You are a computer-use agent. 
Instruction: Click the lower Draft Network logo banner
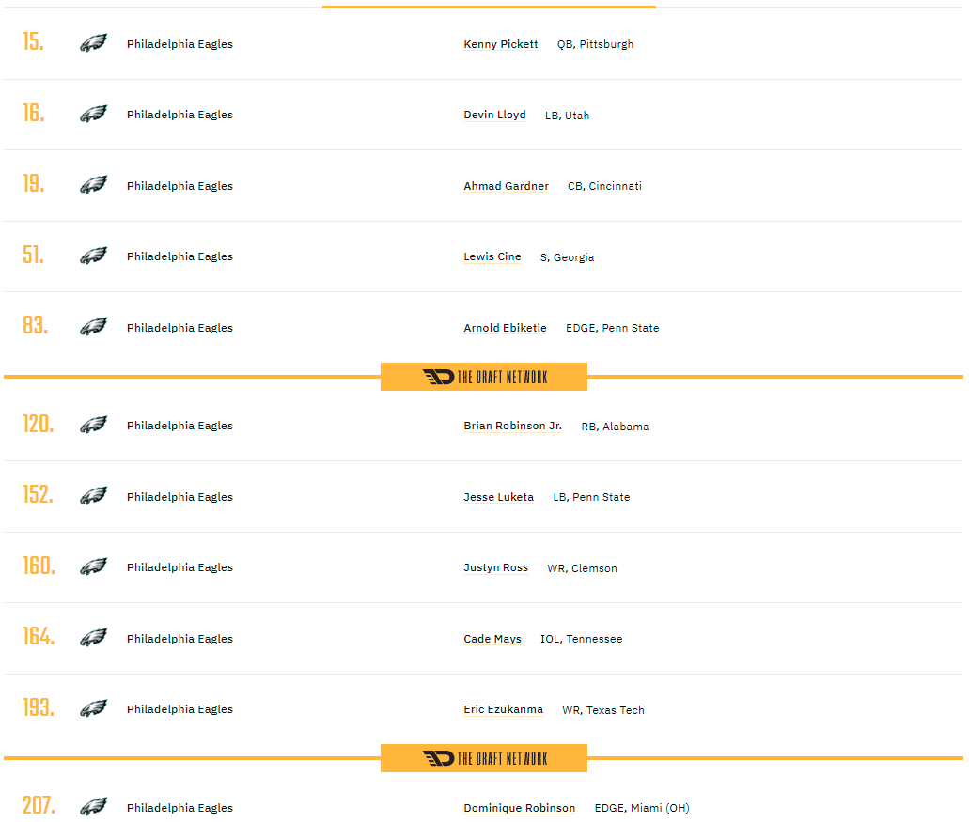484,758
